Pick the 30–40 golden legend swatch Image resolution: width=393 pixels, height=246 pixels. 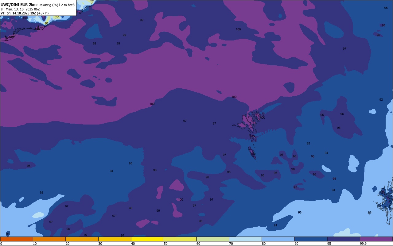pyautogui.click(x=115, y=239)
